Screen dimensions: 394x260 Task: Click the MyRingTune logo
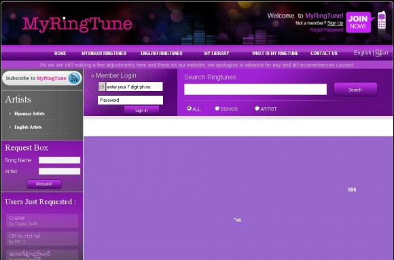pos(77,24)
